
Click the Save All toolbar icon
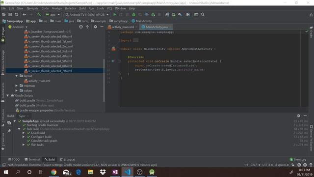pyautogui.click(x=10, y=14)
